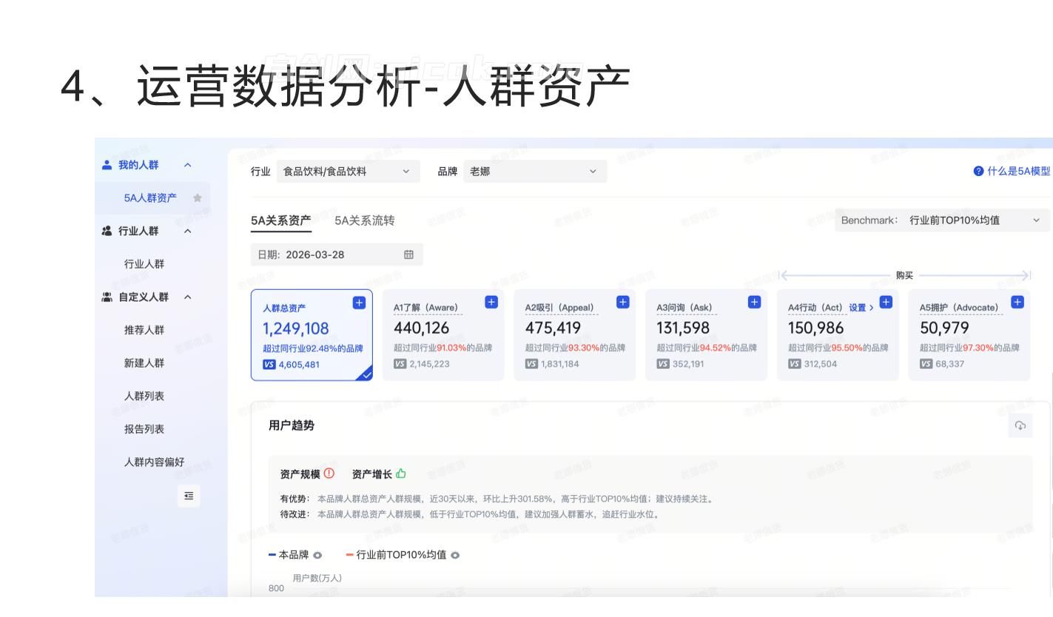Click VS badge on A1了解 card

click(x=400, y=364)
